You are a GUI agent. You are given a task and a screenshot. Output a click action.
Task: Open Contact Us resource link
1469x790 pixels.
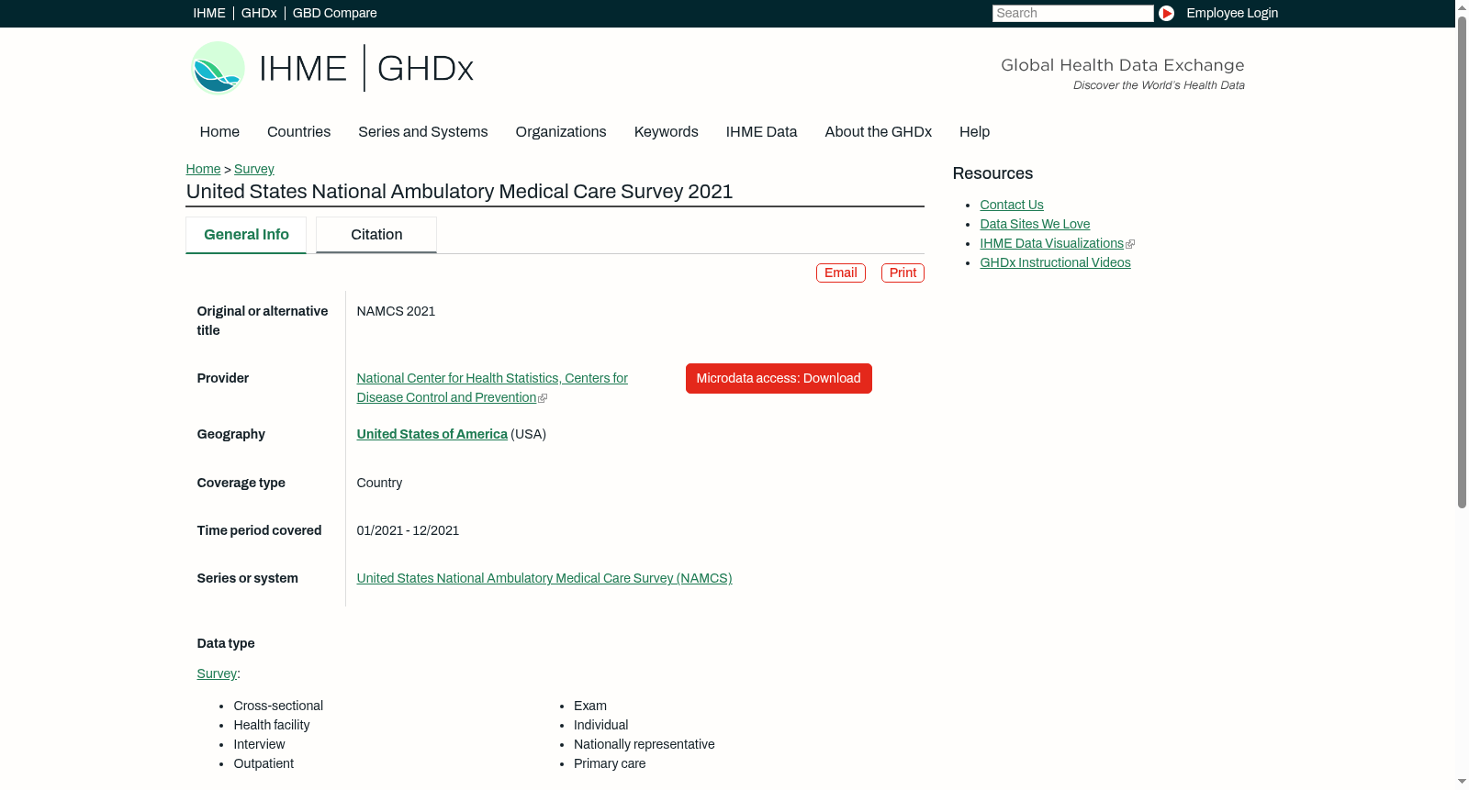1012,205
